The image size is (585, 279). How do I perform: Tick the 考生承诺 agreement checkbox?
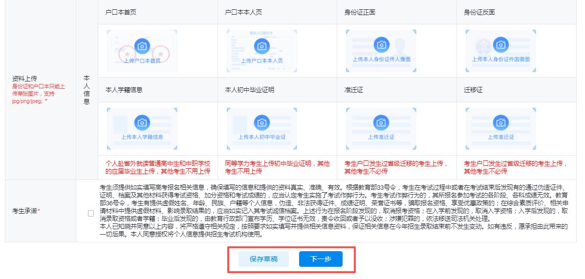tap(91, 214)
